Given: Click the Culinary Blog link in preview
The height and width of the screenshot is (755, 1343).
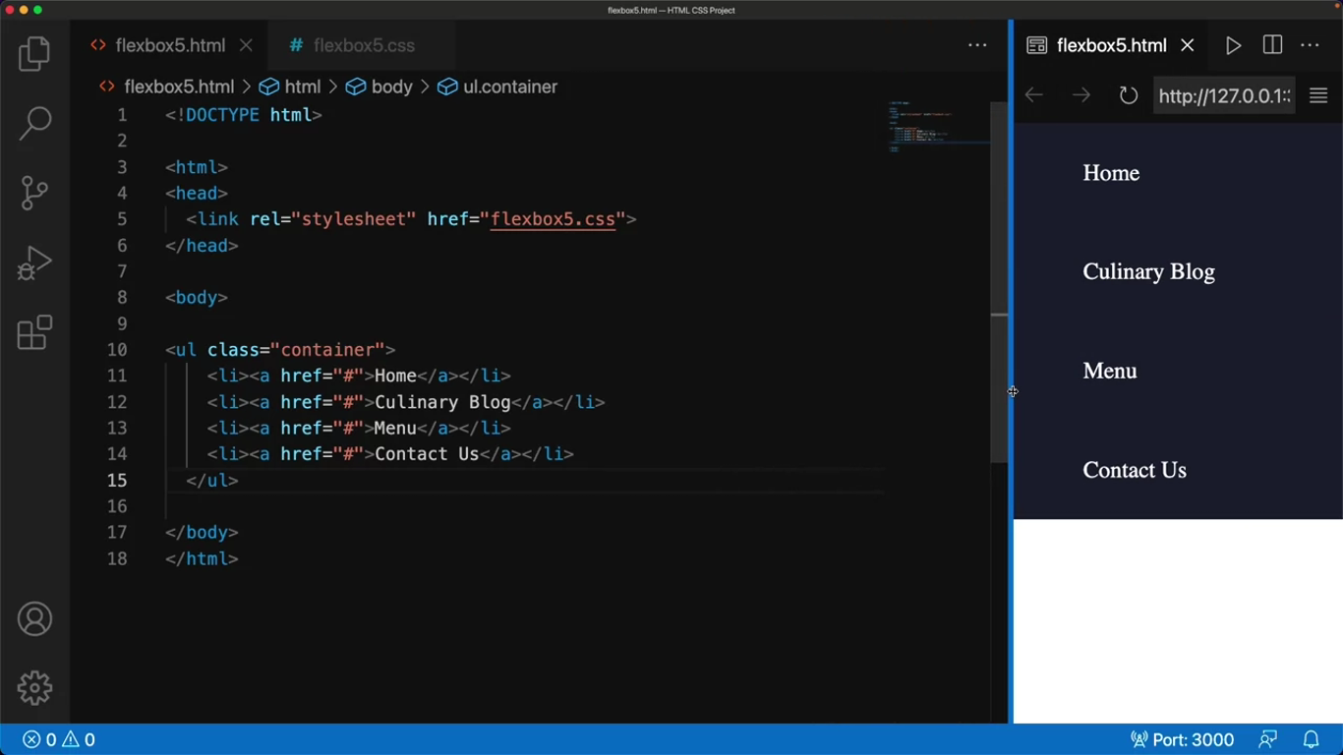Looking at the screenshot, I should point(1148,271).
